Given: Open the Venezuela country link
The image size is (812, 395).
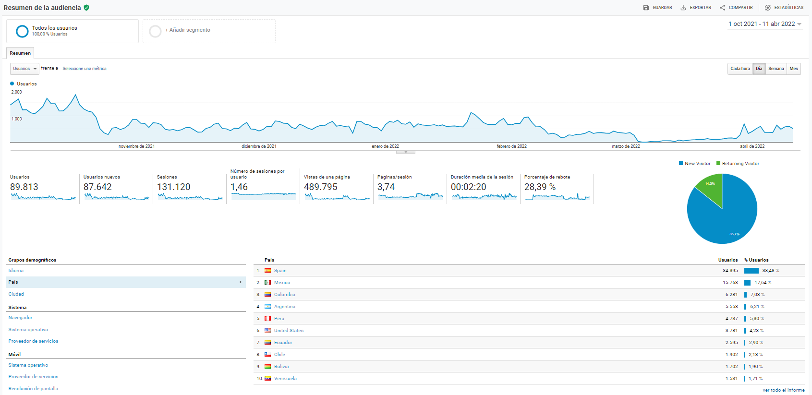Looking at the screenshot, I should (285, 379).
